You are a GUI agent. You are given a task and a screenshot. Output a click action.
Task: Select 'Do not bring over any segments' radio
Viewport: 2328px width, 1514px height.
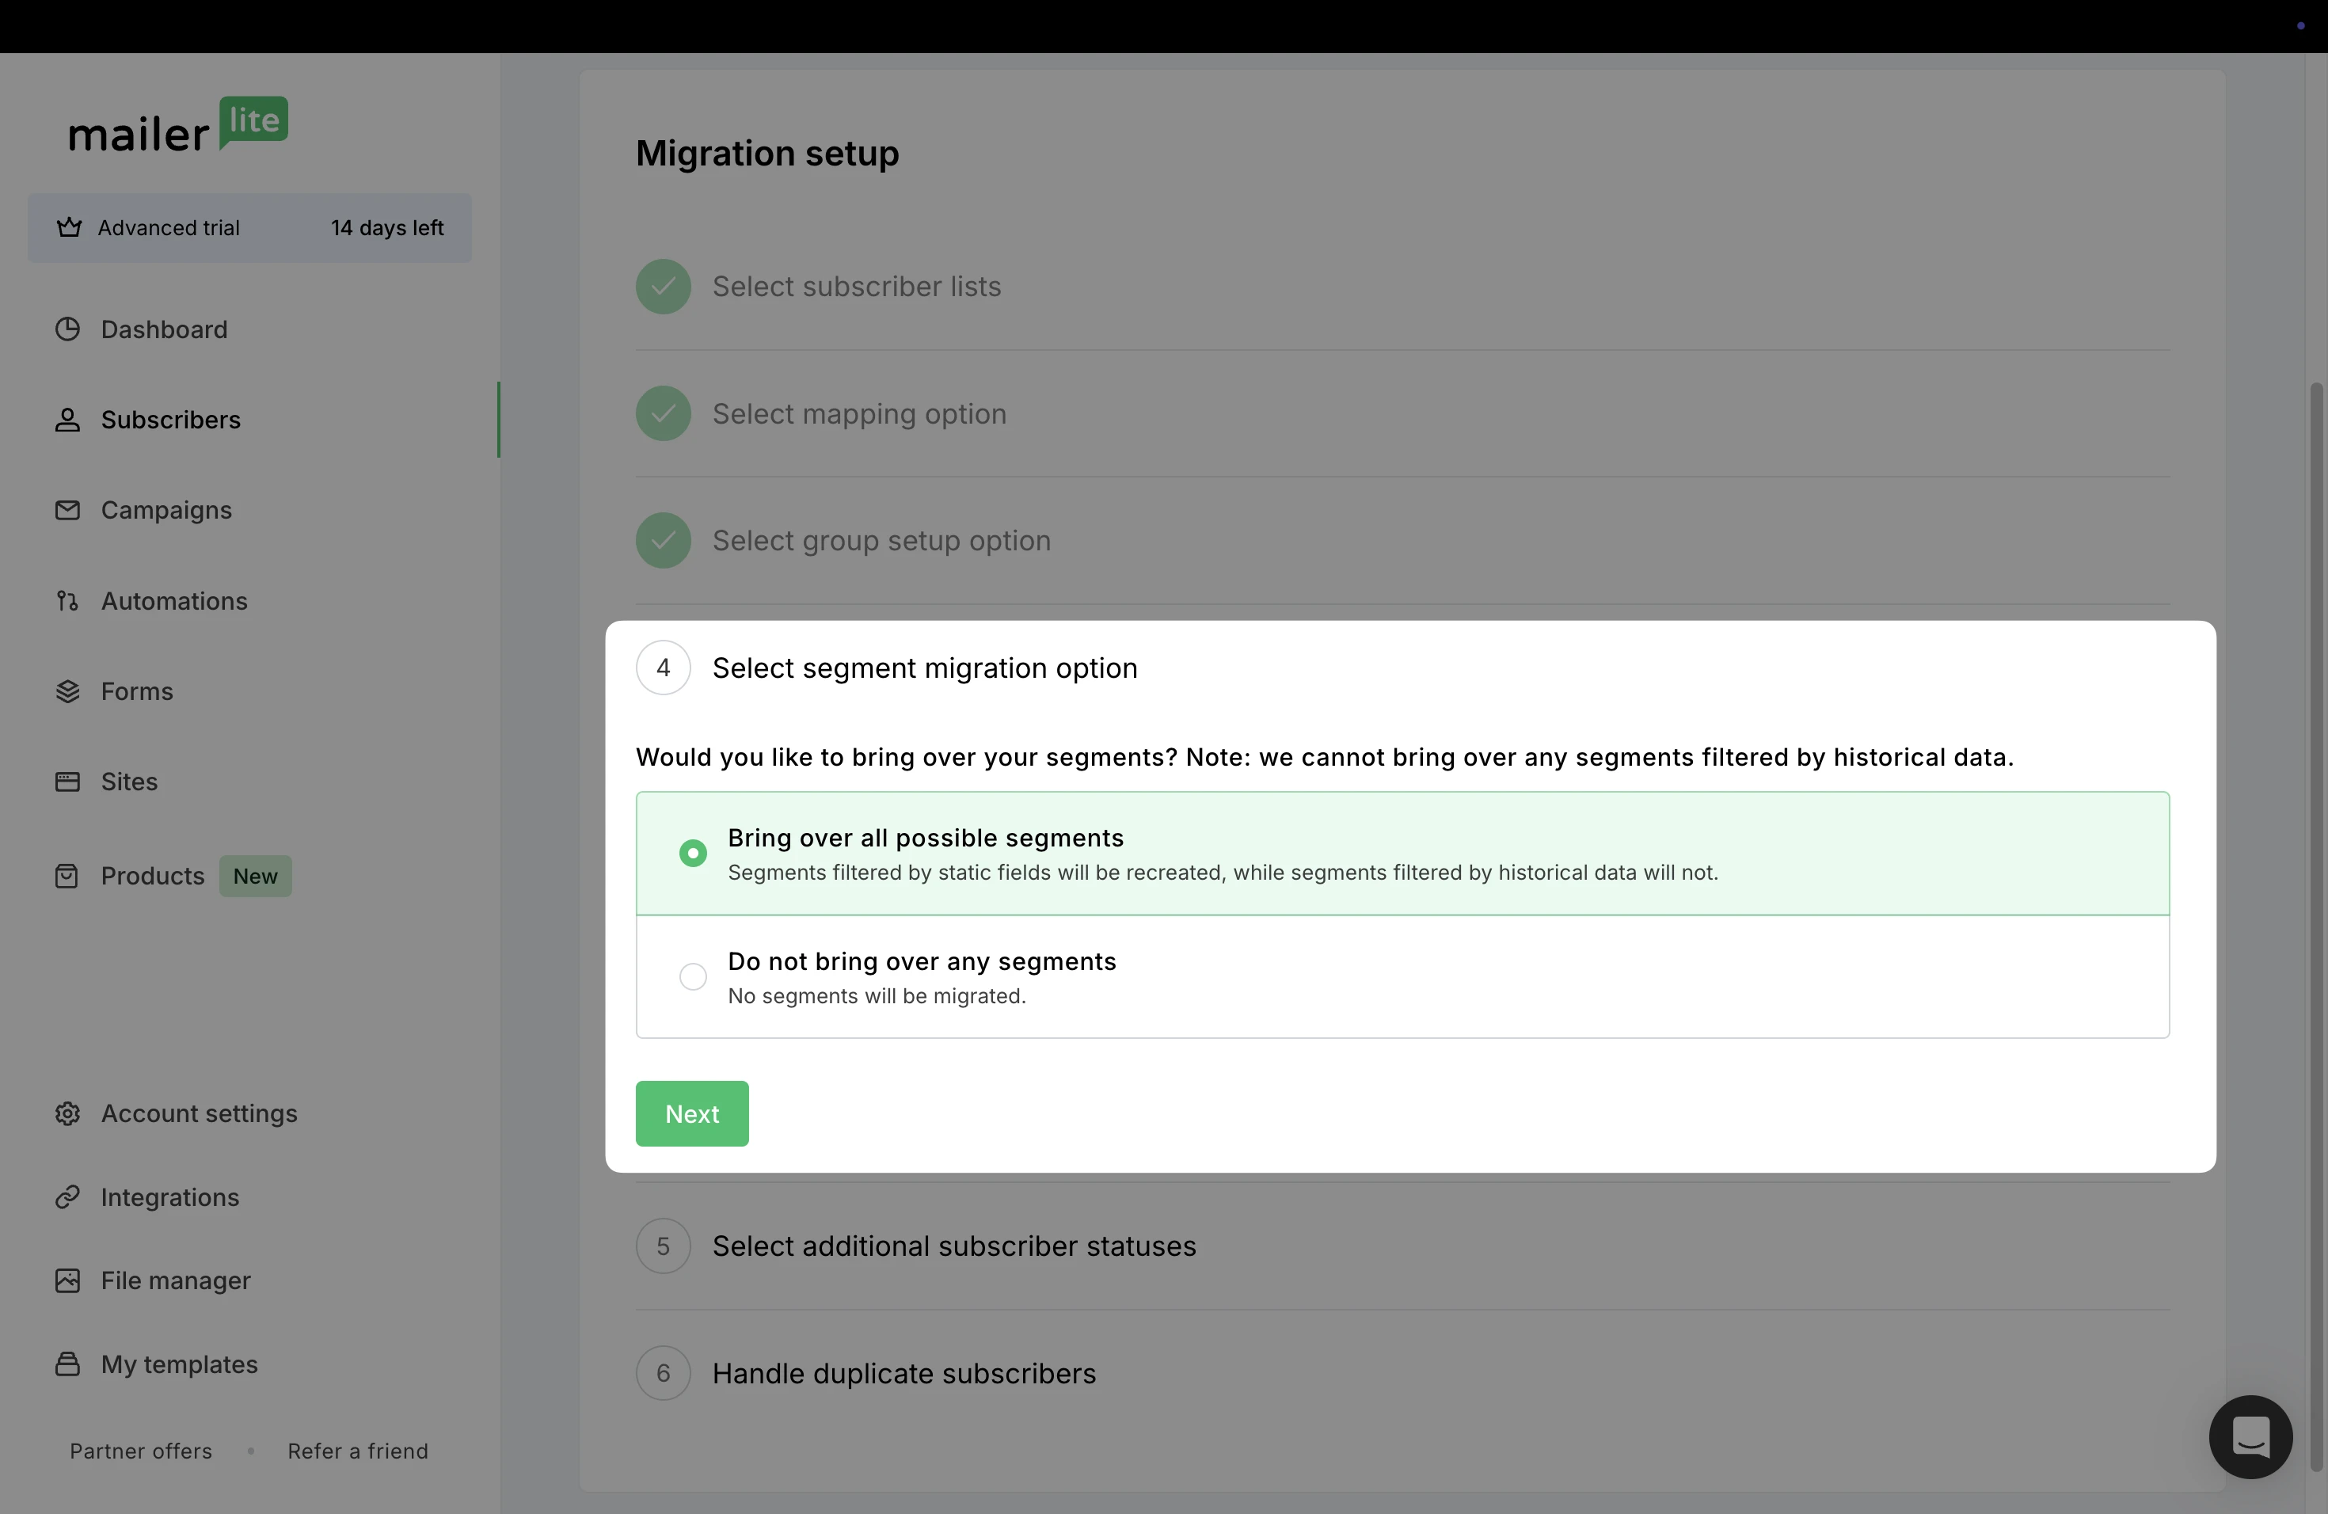pyautogui.click(x=693, y=976)
